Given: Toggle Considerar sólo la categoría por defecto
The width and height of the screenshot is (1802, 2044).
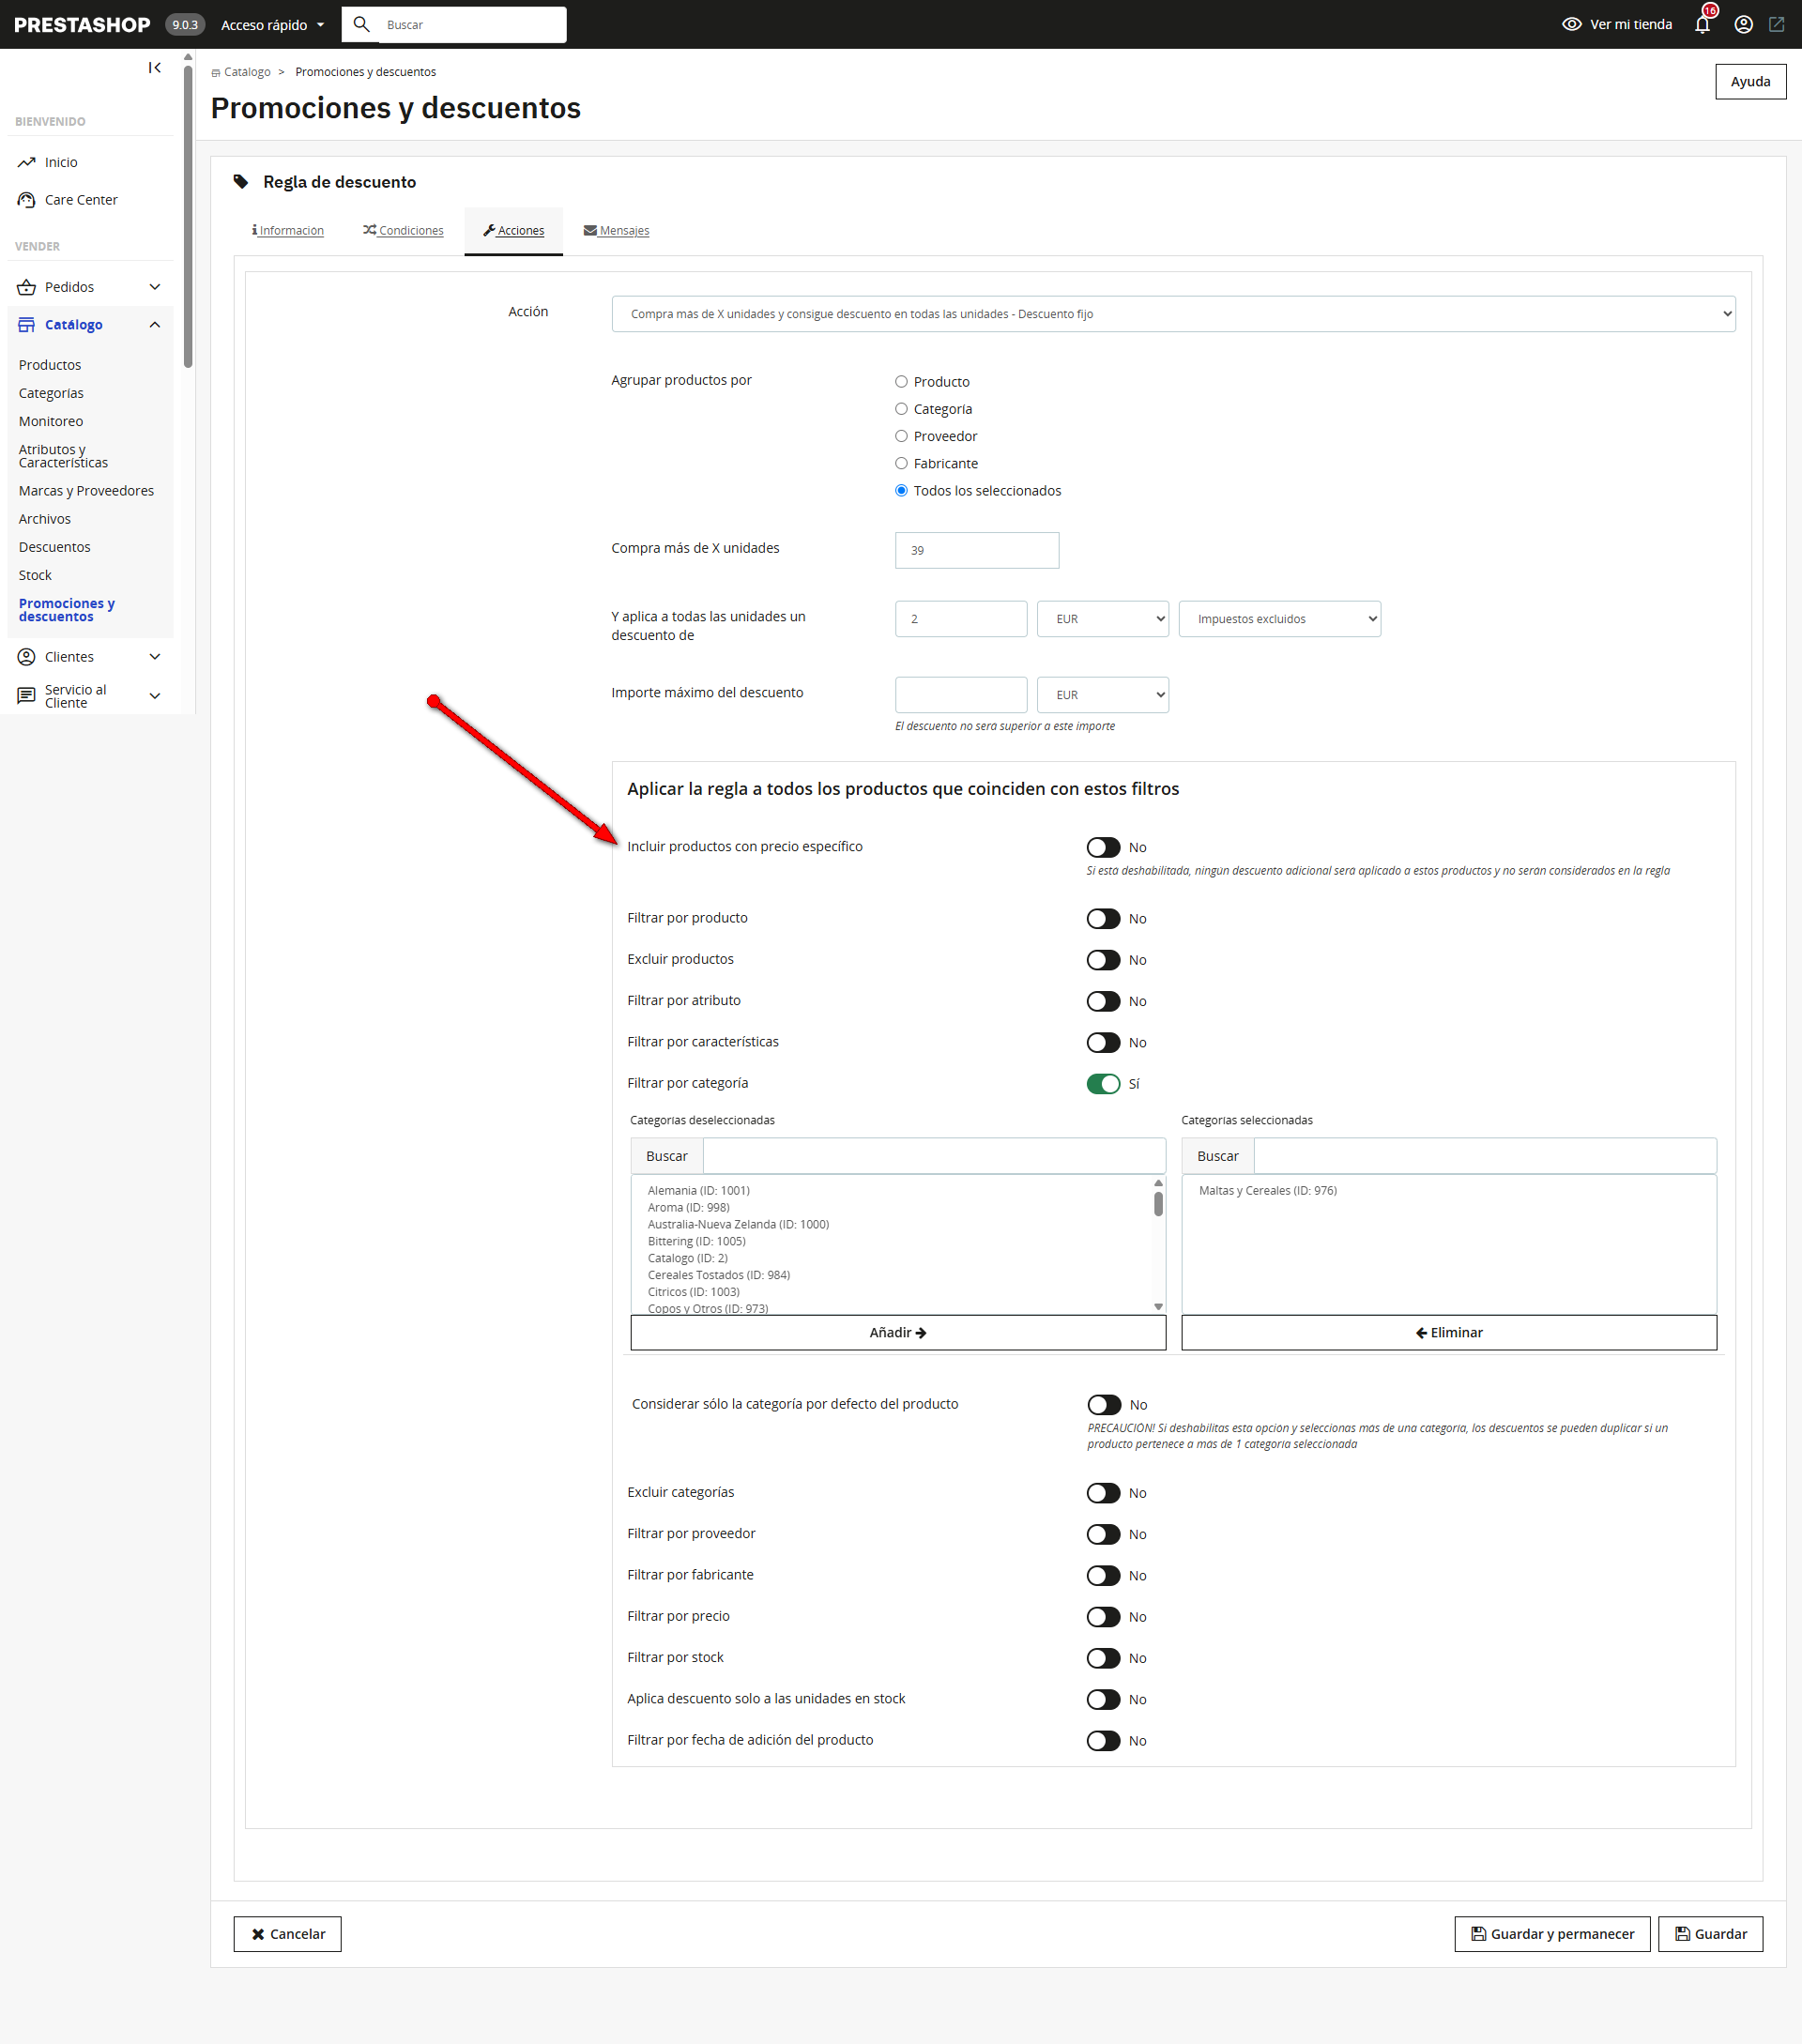Looking at the screenshot, I should click(1104, 1405).
